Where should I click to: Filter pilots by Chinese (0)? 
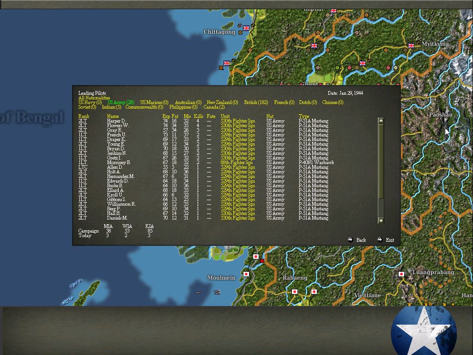coord(333,102)
